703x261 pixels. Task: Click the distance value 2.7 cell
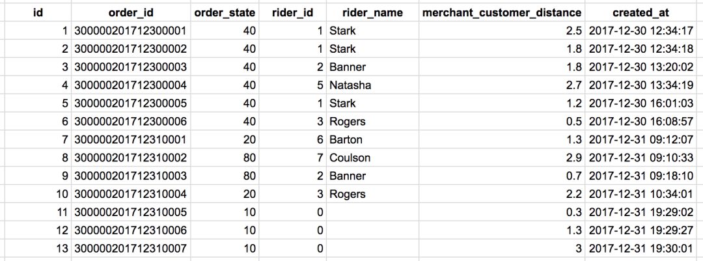coord(502,85)
